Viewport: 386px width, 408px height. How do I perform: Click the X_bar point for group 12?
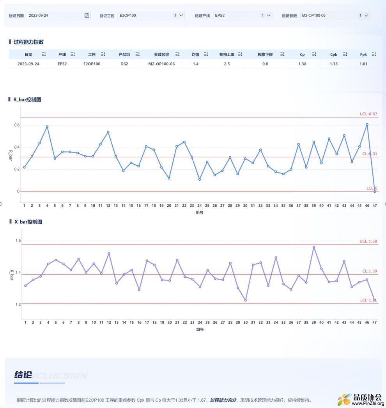(109, 254)
